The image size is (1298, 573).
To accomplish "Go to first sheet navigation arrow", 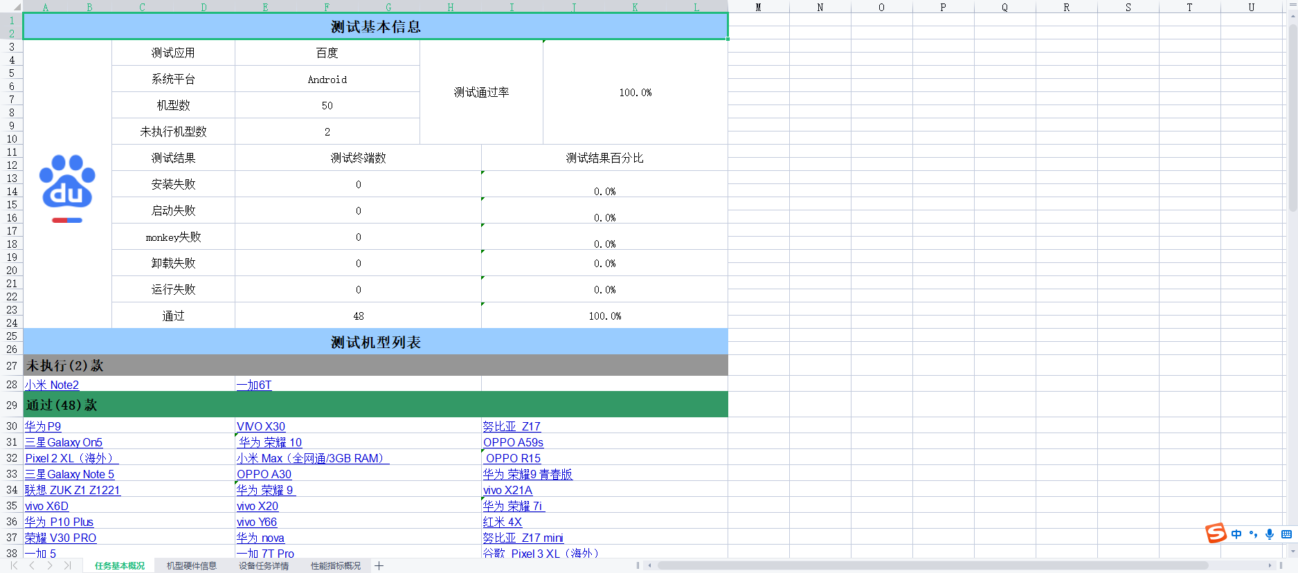I will [x=14, y=565].
